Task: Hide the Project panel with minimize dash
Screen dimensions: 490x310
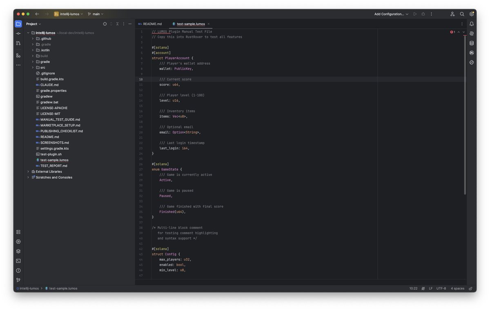Action: (130, 24)
